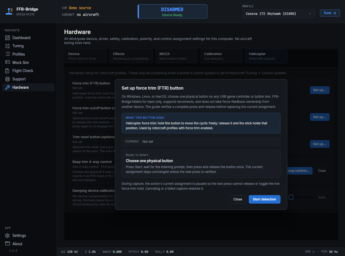The width and height of the screenshot is (345, 256).
Task: Click the Hardware page heading
Action: (x=77, y=32)
